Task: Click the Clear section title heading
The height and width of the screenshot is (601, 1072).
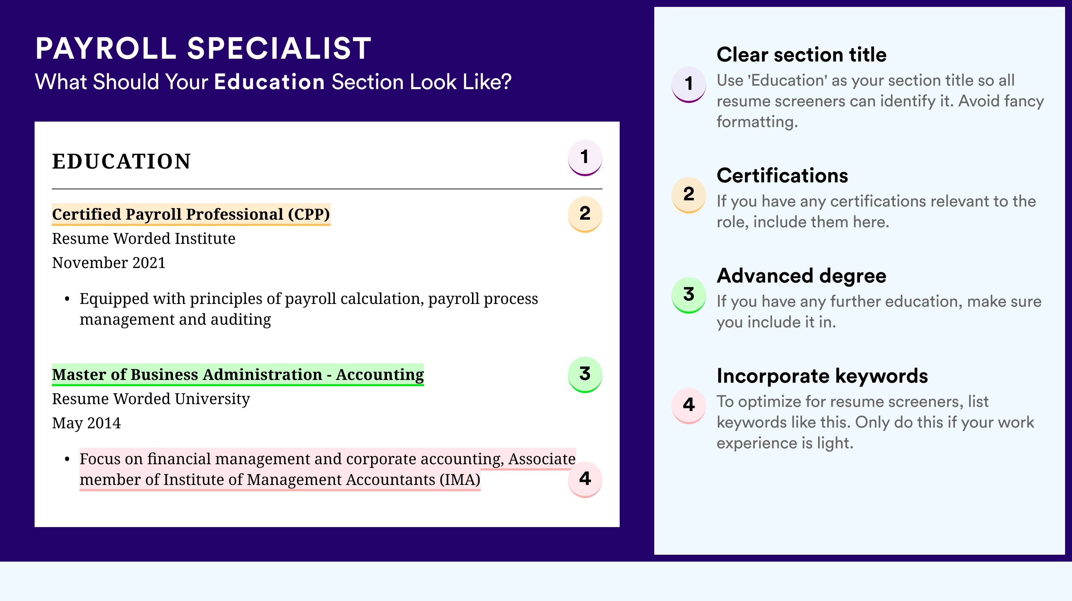Action: click(802, 55)
